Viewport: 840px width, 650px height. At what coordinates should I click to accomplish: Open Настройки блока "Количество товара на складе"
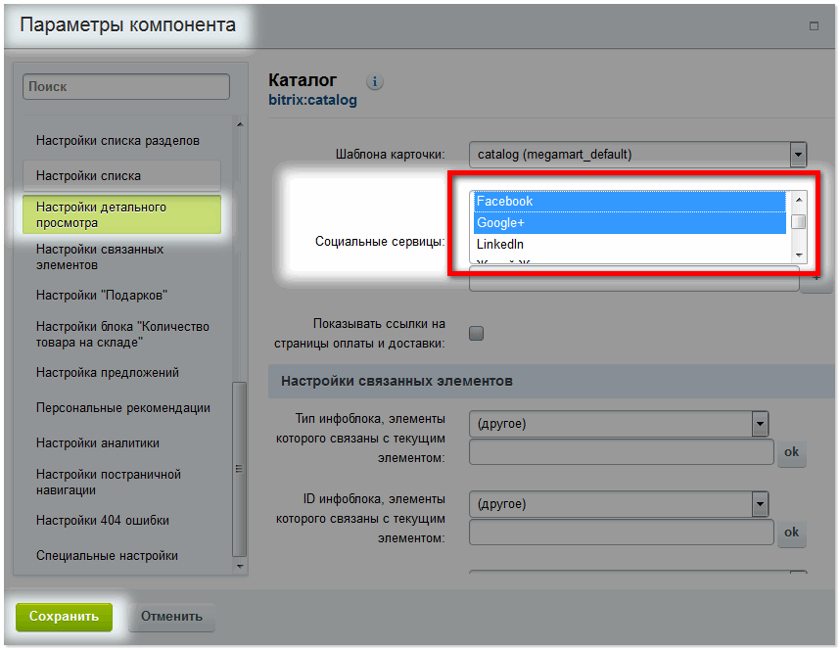coord(122,335)
